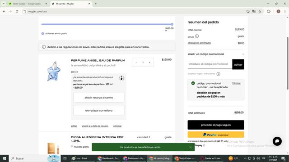Viewport: 289px width, 162px height.
Task: Increase Angel perfume quantity
Action: point(149,63)
